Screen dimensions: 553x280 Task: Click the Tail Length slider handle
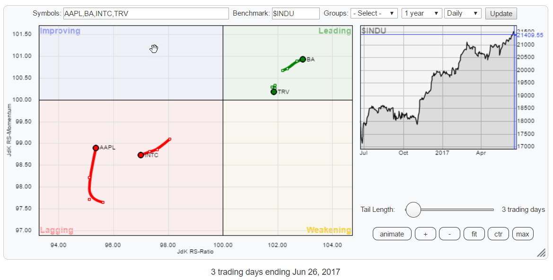click(x=413, y=210)
